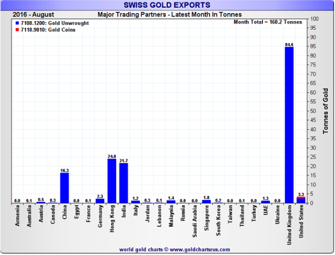Click the Singapore 1.8 bar
The height and width of the screenshot is (255, 335).
pos(206,201)
